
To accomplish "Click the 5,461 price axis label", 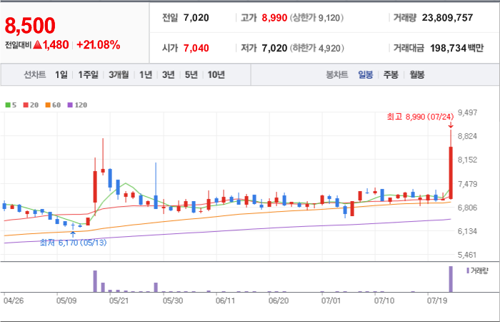I will tap(467, 255).
